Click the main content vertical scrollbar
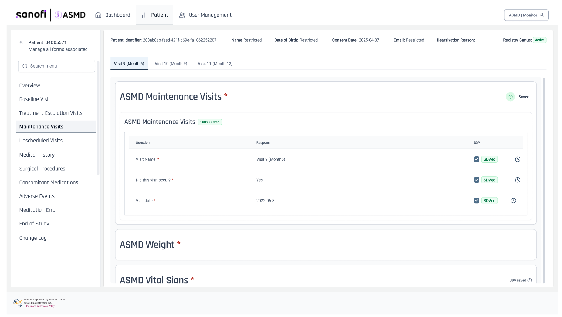562x317 pixels. [x=544, y=180]
